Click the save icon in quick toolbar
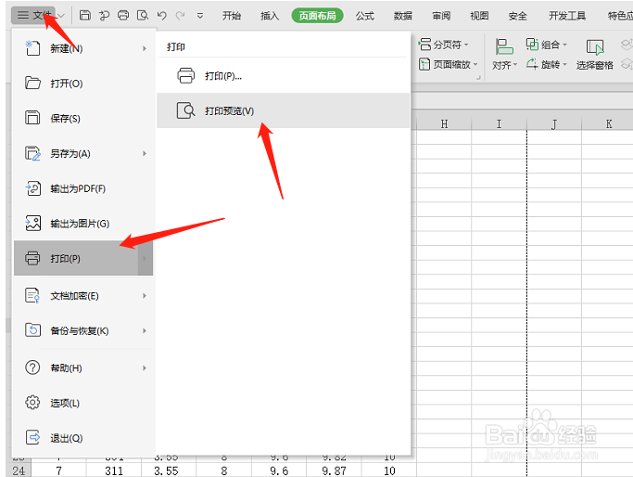Screen dimensions: 633x477 coord(84,16)
